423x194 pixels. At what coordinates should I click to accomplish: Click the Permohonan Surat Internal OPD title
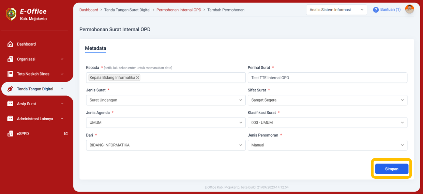coord(115,30)
